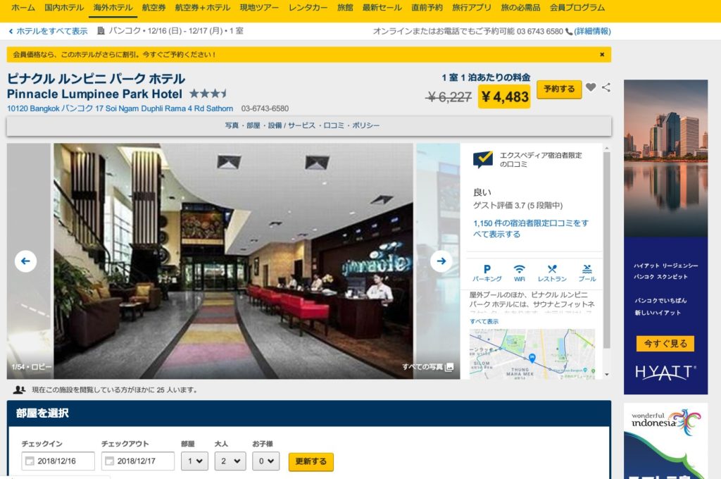721x479 pixels.
Task: Open 最新セール menu item
Action: pyautogui.click(x=382, y=8)
